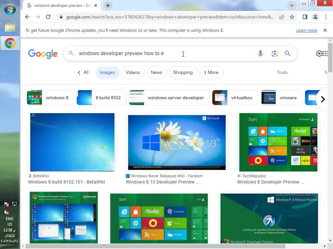Open Google quick settings gear
The width and height of the screenshot is (333, 249).
[x=319, y=53]
